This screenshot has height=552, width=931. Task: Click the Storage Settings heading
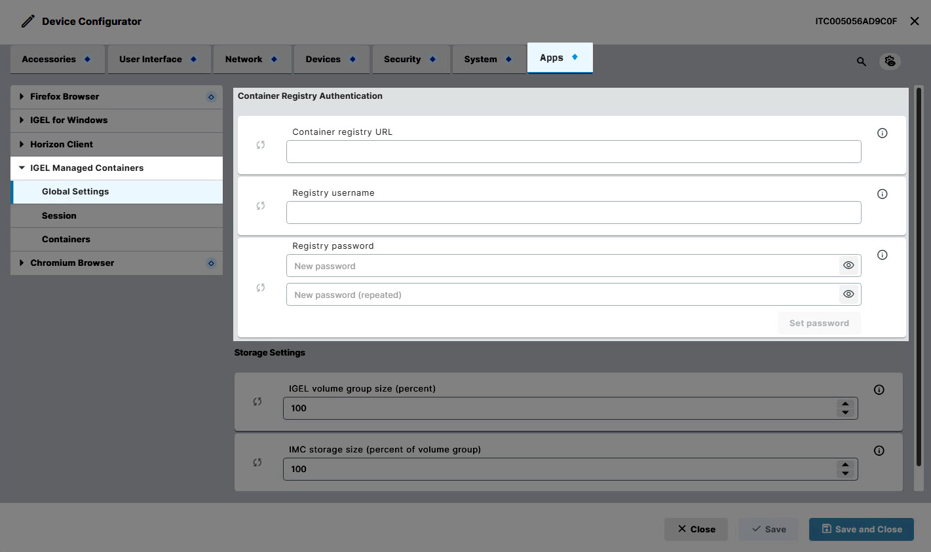click(x=270, y=352)
